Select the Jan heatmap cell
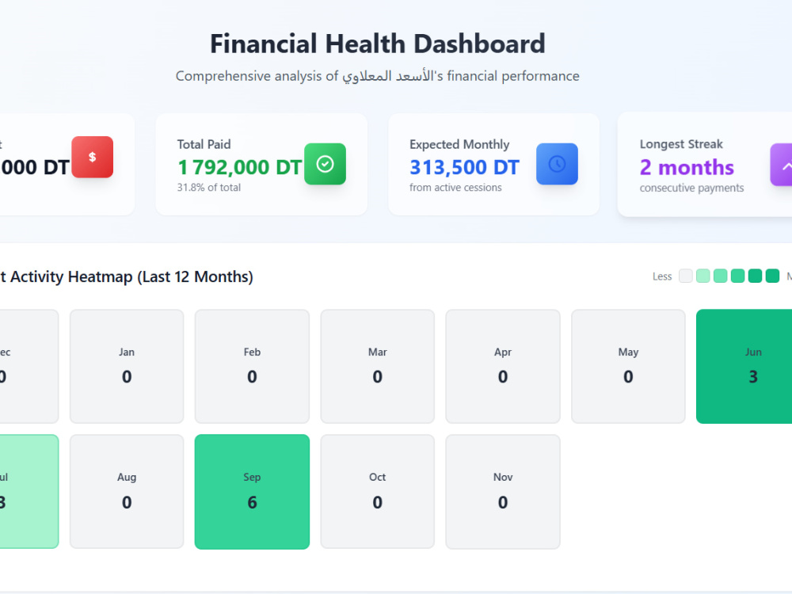The image size is (792, 594). 127,366
